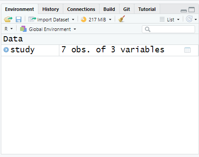Open the List view dropdown
Viewport: 199px width, 157px height.
coord(169,20)
